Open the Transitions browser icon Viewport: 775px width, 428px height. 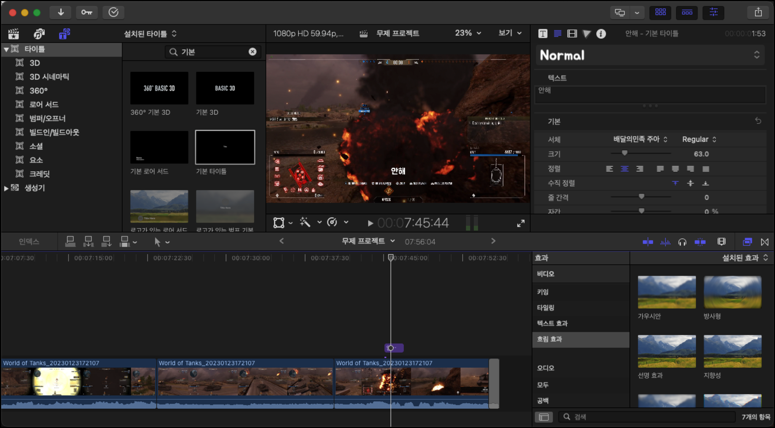[765, 242]
